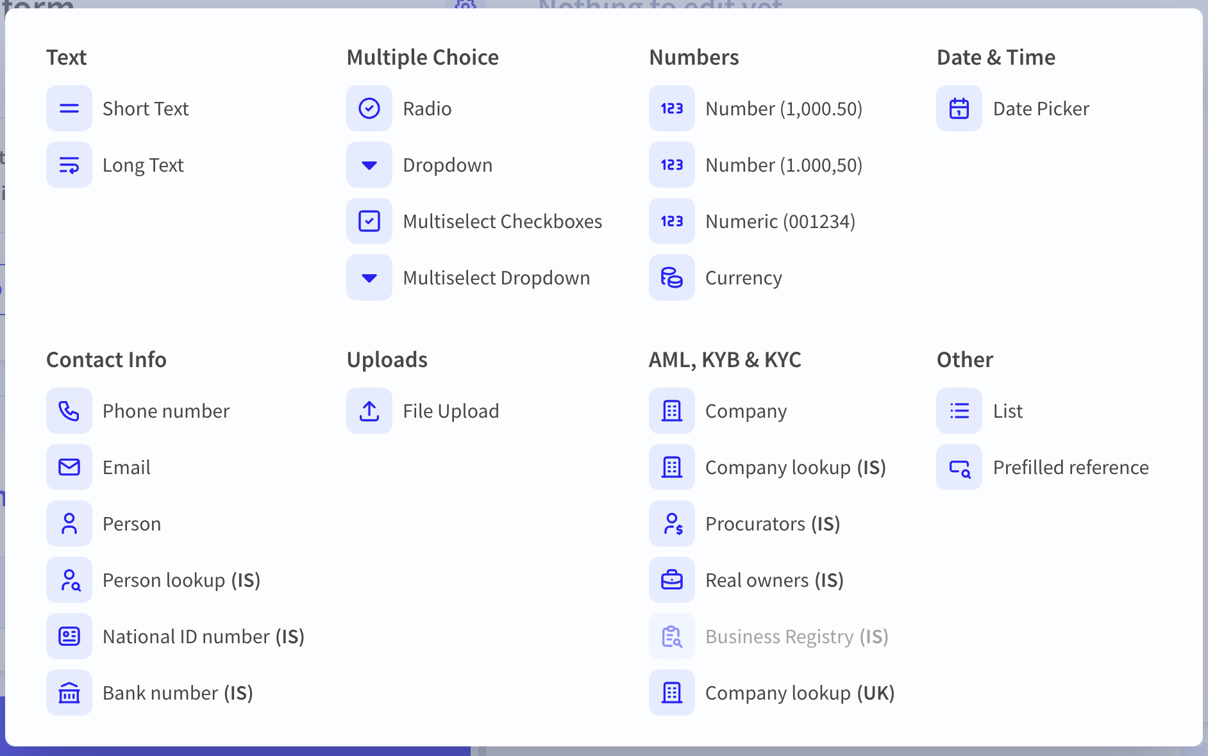
Task: Click the Bank number (IS) bank icon
Action: click(x=69, y=693)
